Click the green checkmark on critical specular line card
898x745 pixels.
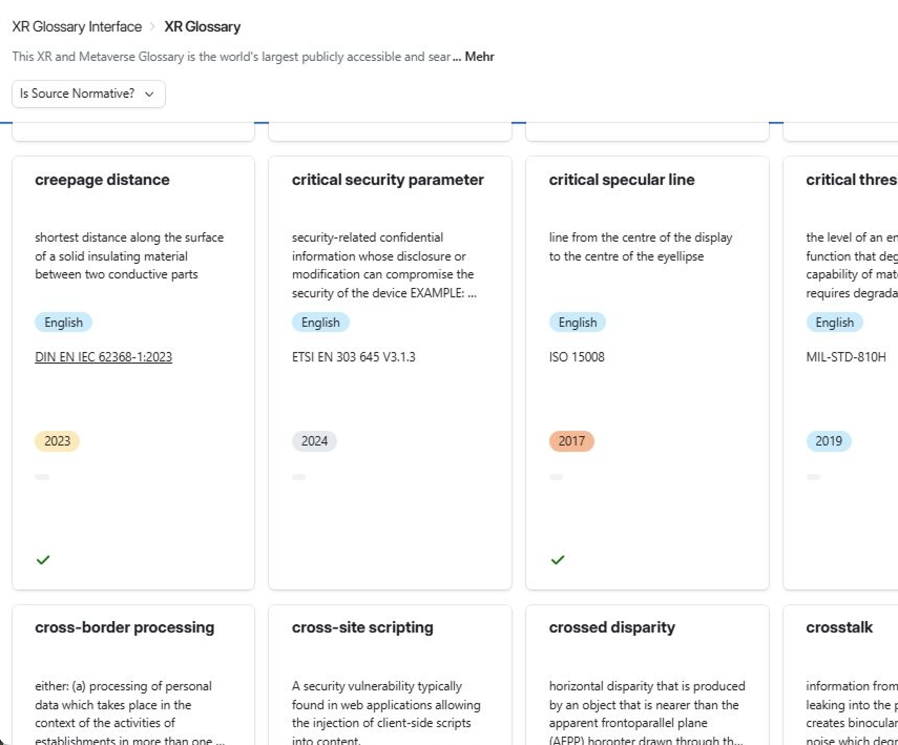(558, 560)
